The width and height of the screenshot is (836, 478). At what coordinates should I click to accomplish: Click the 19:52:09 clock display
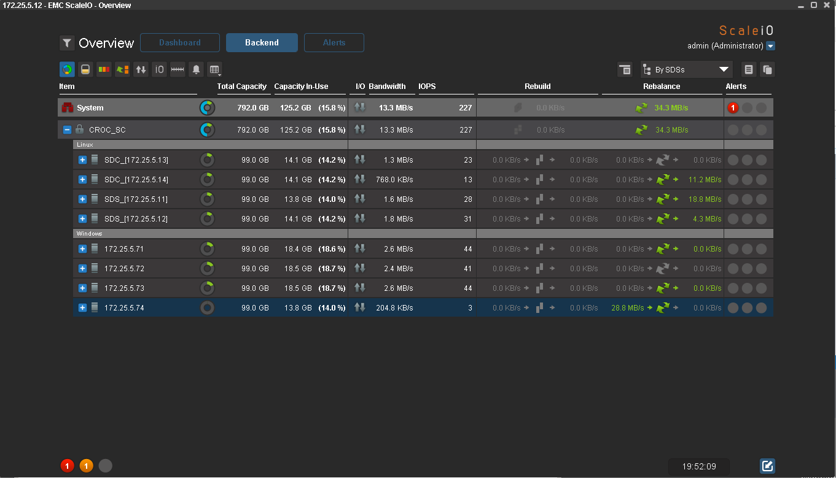click(x=699, y=466)
